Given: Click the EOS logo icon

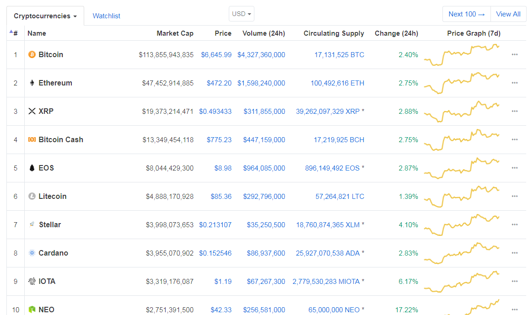Looking at the screenshot, I should tap(32, 168).
